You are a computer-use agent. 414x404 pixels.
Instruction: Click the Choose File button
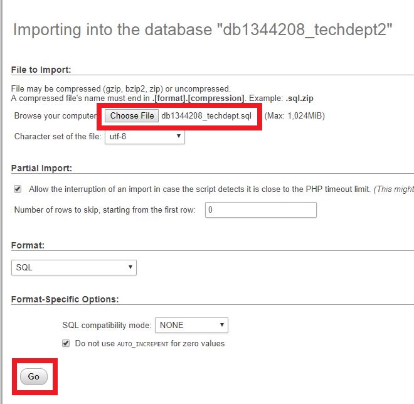[x=132, y=116]
